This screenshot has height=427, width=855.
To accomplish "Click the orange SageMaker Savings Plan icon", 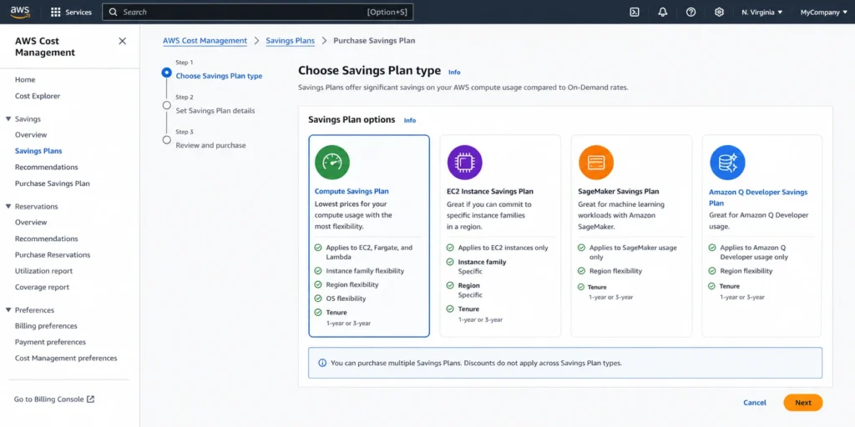I will [x=596, y=163].
